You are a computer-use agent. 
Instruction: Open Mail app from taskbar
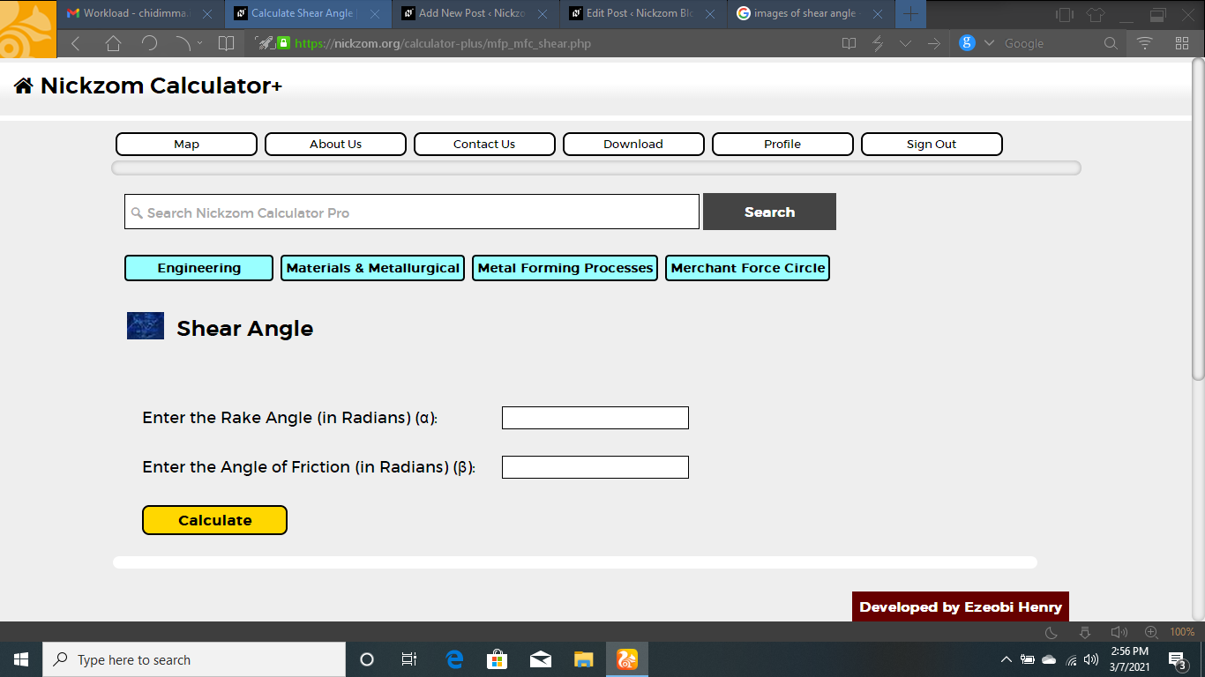click(541, 659)
